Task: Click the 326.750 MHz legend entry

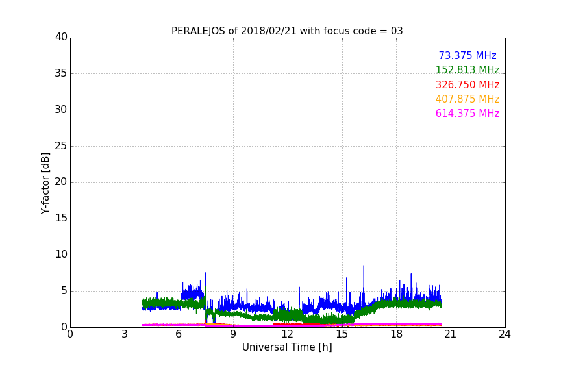Action: [x=467, y=84]
